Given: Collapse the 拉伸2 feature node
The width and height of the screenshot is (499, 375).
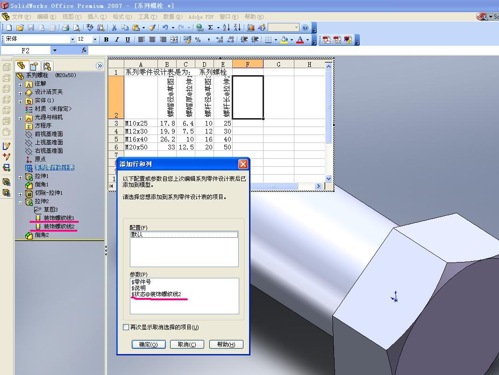Looking at the screenshot, I should [x=21, y=203].
